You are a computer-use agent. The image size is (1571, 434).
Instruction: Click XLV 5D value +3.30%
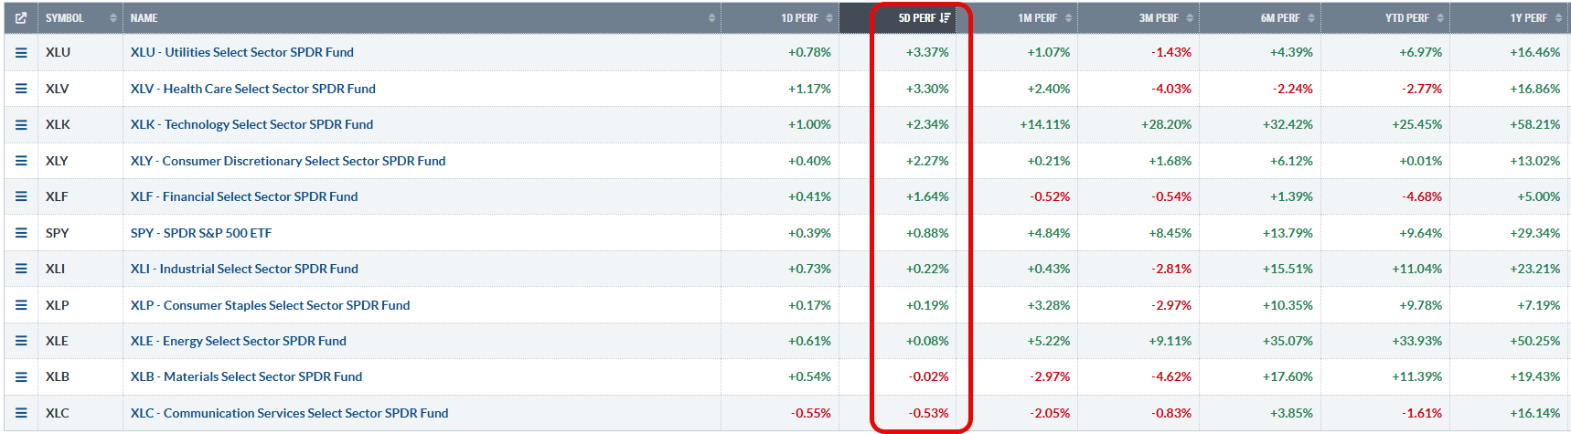(927, 89)
